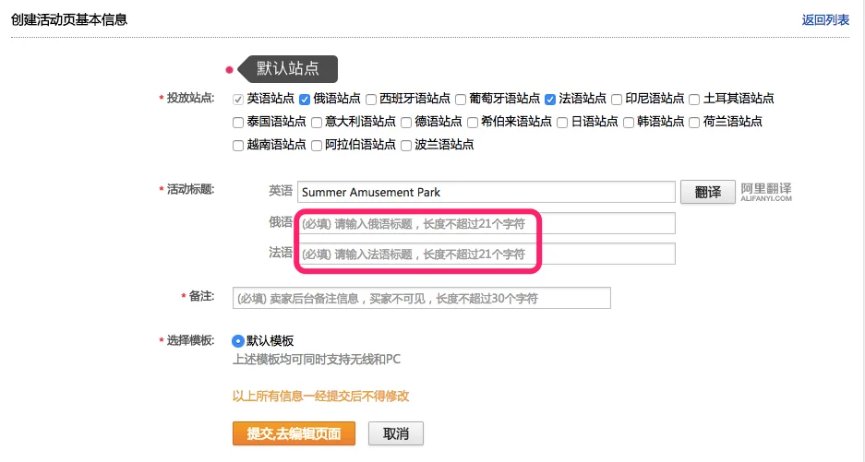865x462 pixels.
Task: Tick the 阿拉伯语站点 checkbox
Action: tap(316, 146)
